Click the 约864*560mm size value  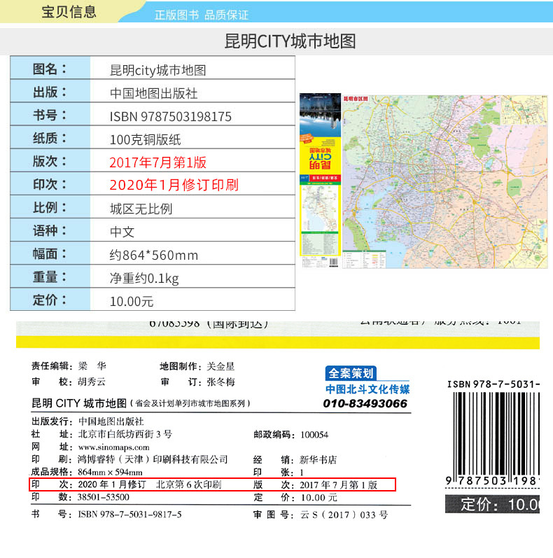[154, 255]
